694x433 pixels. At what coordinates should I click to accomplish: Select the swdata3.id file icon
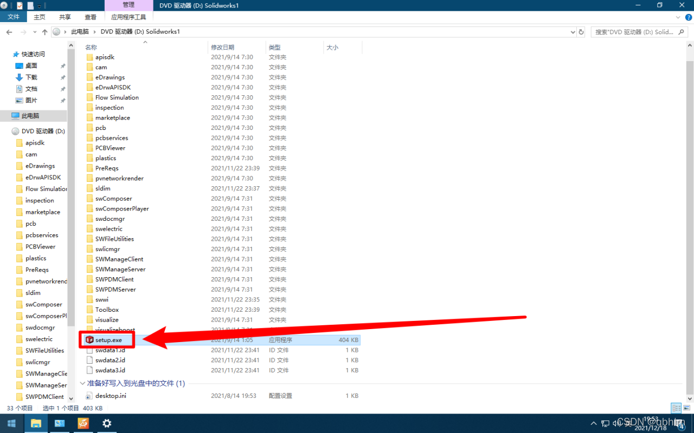point(90,370)
